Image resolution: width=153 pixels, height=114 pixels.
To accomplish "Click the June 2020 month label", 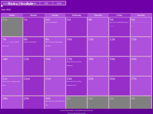I will tap(6, 10).
